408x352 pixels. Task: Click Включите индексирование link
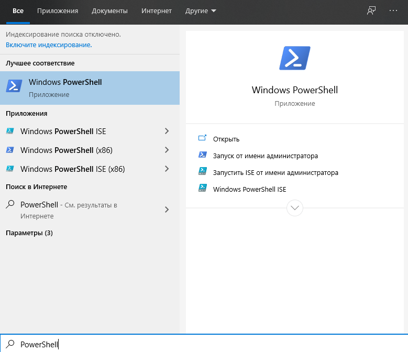click(x=49, y=45)
